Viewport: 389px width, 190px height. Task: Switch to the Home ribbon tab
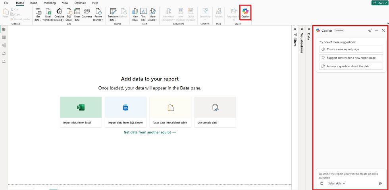click(20, 3)
